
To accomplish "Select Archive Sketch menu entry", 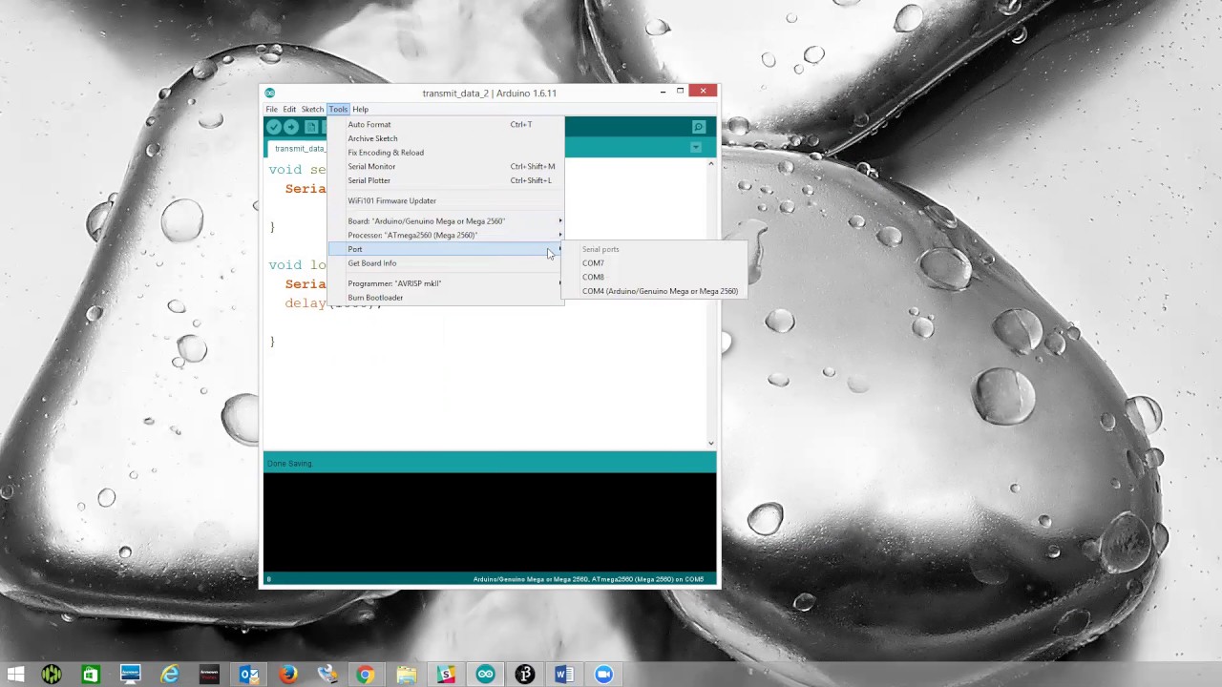I will (x=446, y=138).
